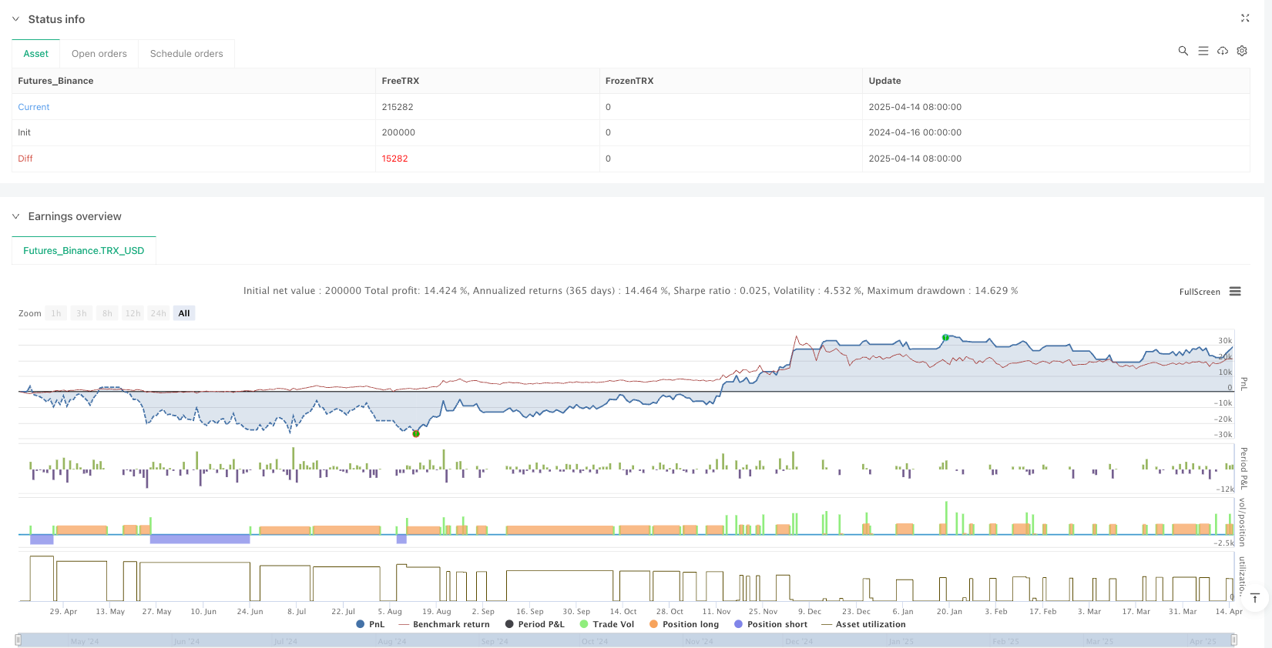Select the Futures_Binance.TRX_USD tab

[84, 251]
